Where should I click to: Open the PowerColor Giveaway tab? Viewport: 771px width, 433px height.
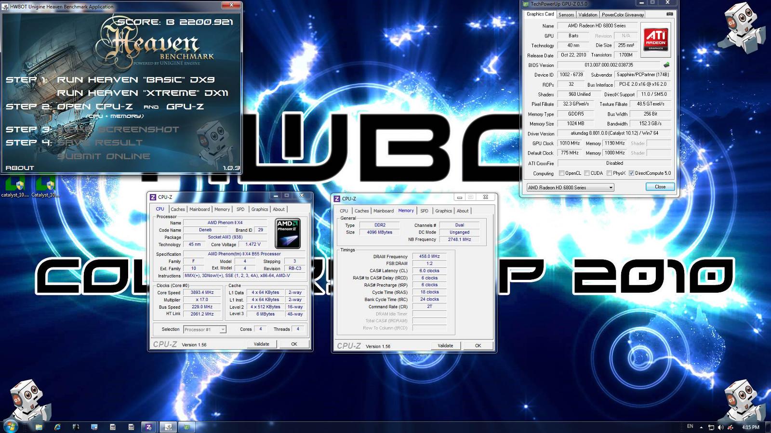[x=623, y=15]
